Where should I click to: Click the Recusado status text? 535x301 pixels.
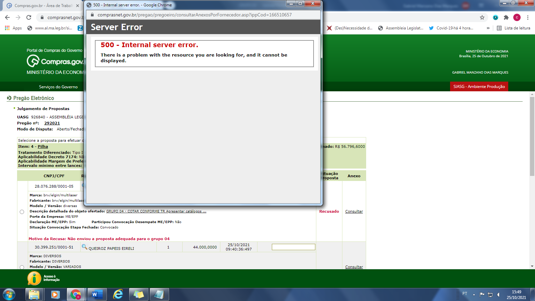329,211
